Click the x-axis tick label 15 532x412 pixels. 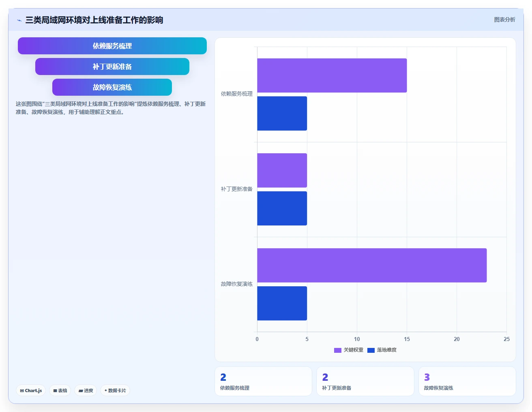407,339
